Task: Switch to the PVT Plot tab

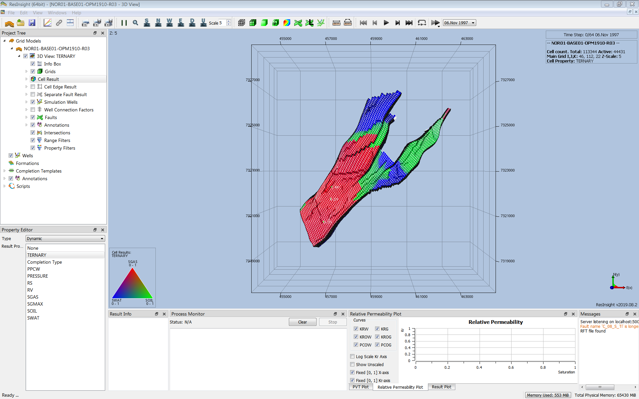Action: pos(360,387)
